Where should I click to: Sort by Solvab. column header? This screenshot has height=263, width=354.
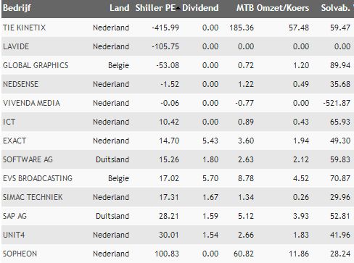pos(335,8)
